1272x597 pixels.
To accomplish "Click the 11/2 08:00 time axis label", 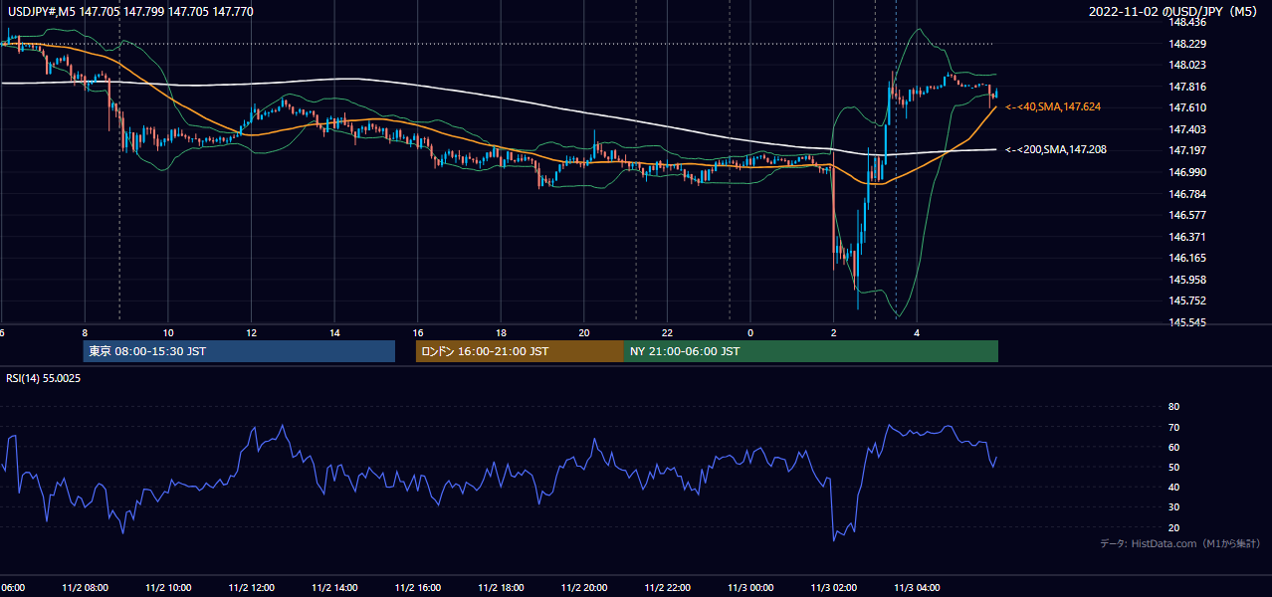I will pos(85,588).
